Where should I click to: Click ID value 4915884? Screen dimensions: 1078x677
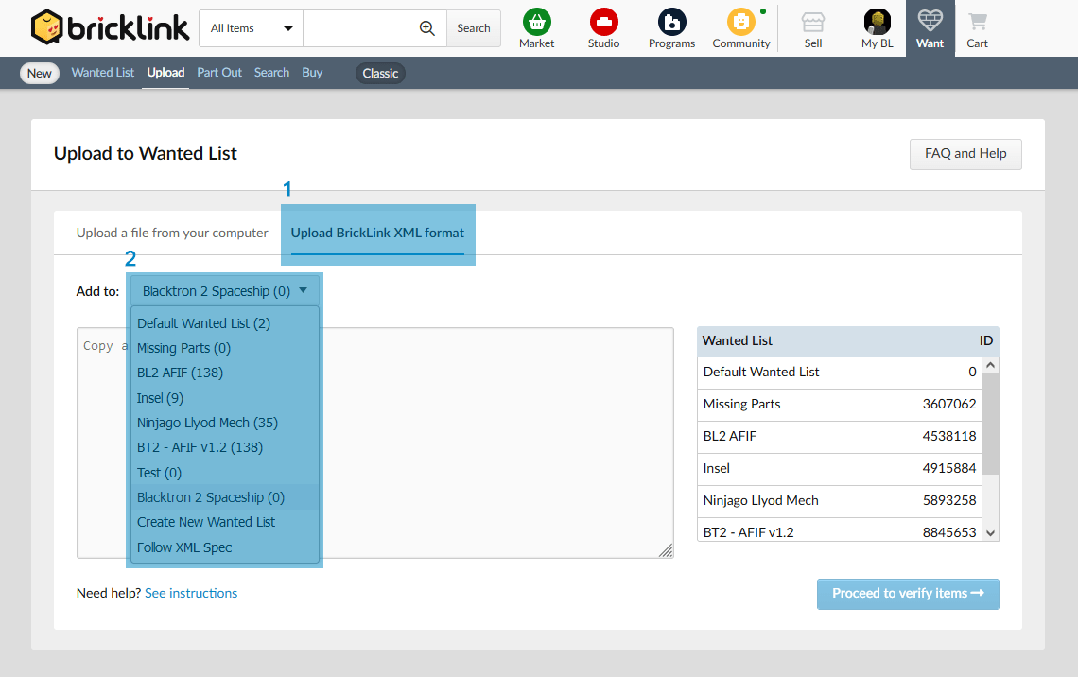tap(949, 469)
